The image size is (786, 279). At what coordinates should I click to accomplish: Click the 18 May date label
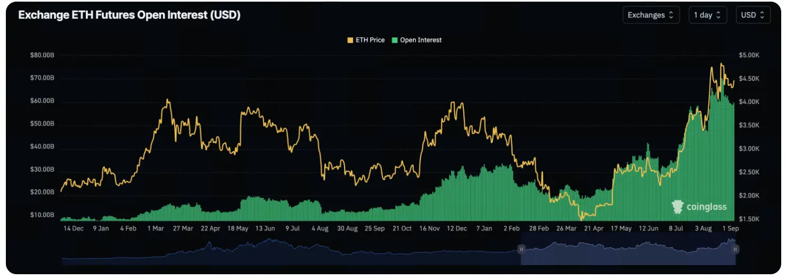coord(238,228)
